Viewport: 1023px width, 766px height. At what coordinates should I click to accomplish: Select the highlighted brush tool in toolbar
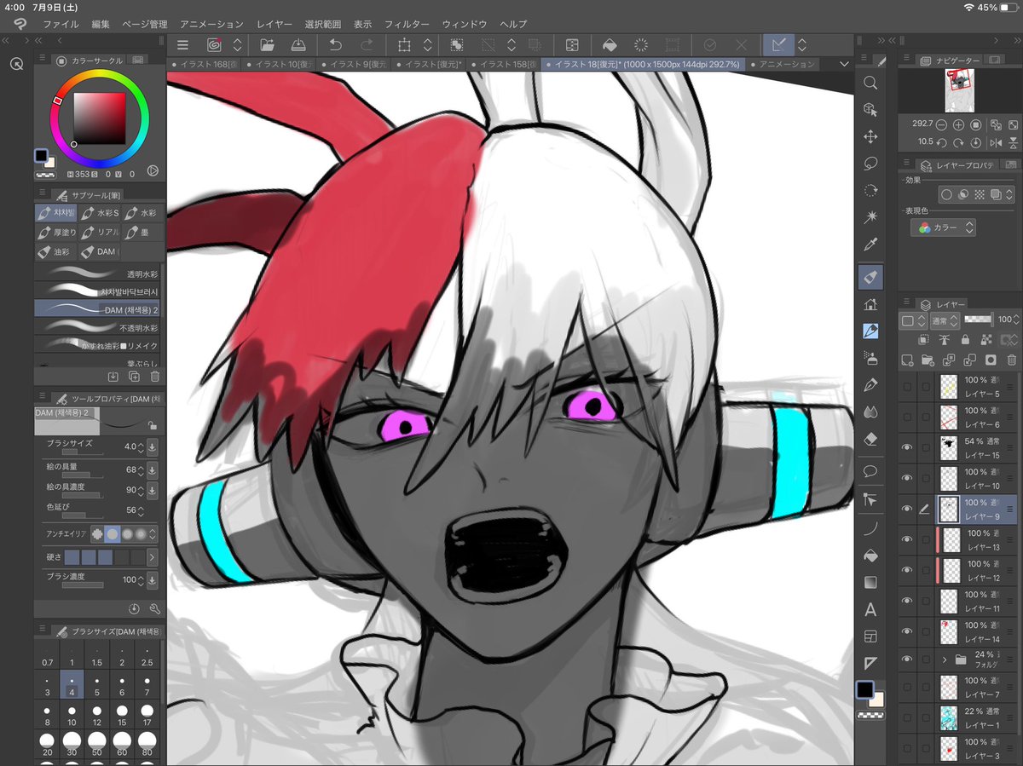coord(870,277)
